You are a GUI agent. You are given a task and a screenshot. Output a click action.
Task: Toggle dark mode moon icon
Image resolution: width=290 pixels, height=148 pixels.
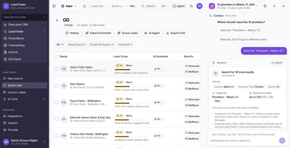191,6
